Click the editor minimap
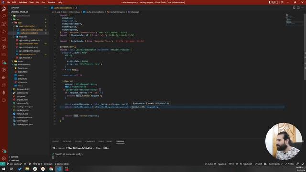The height and width of the screenshot is (172, 306). (295, 20)
